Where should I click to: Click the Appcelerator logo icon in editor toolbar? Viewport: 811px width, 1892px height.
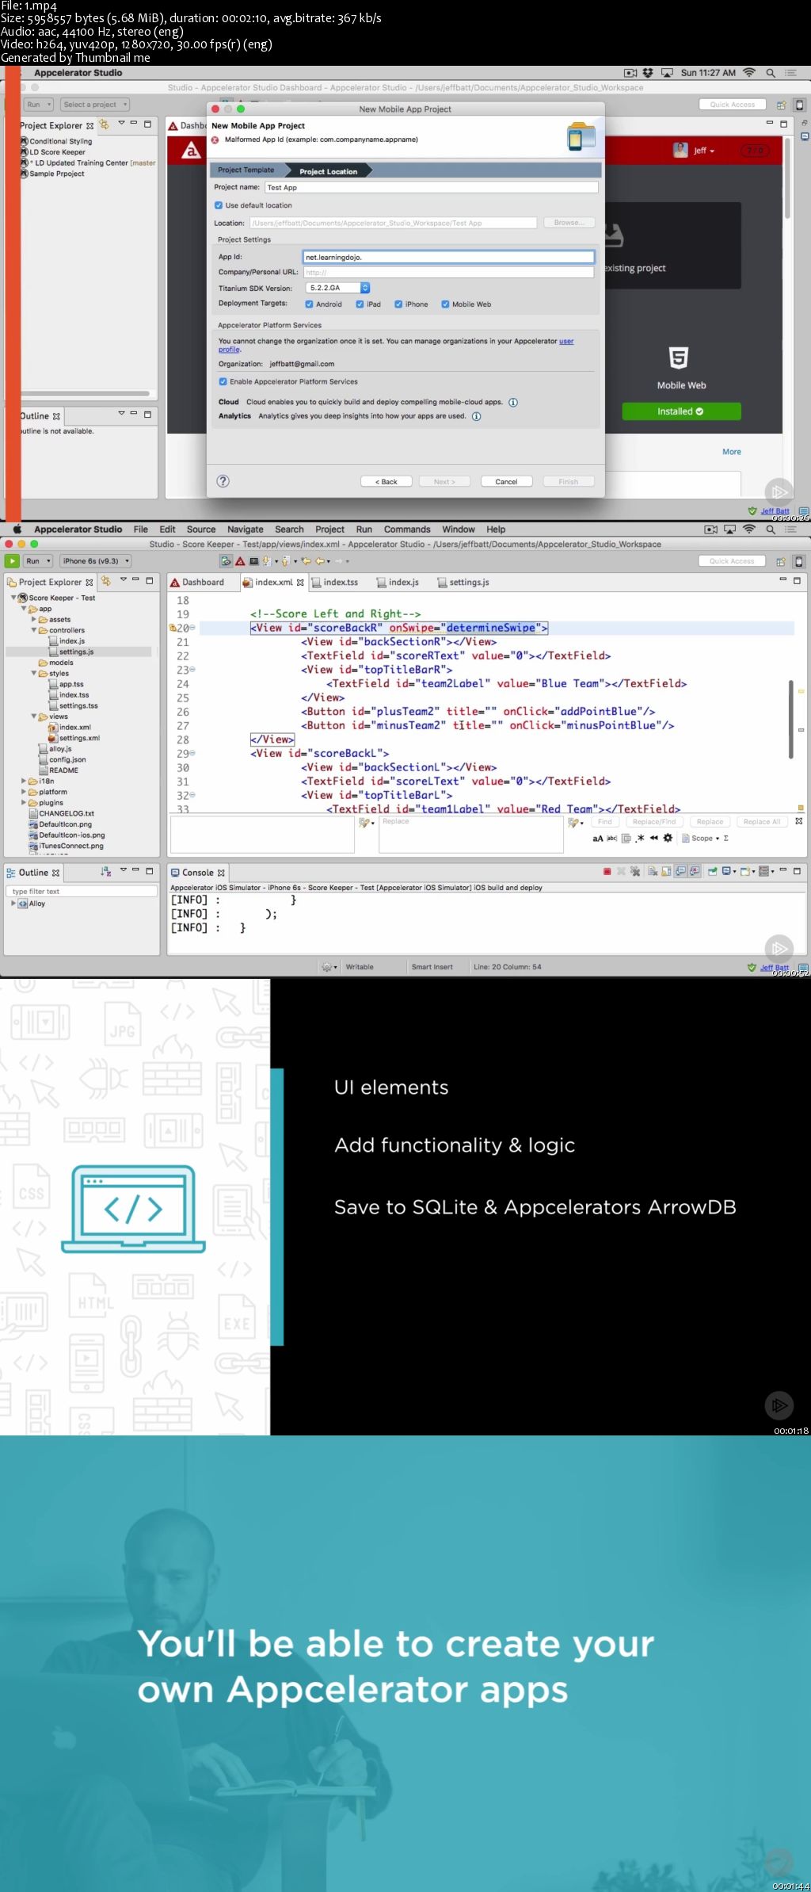[240, 561]
